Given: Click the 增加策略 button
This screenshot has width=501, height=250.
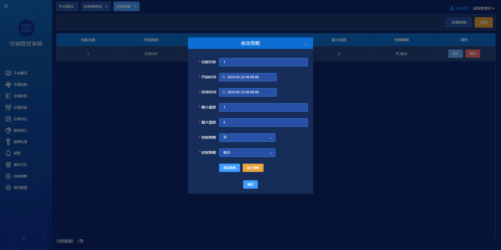Looking at the screenshot, I should point(230,168).
